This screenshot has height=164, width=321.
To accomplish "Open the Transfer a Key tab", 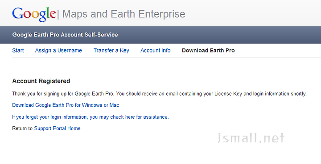I will tap(111, 50).
